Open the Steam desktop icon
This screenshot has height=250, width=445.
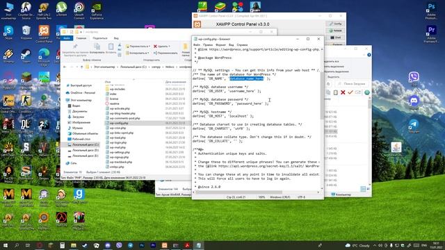pos(26,56)
